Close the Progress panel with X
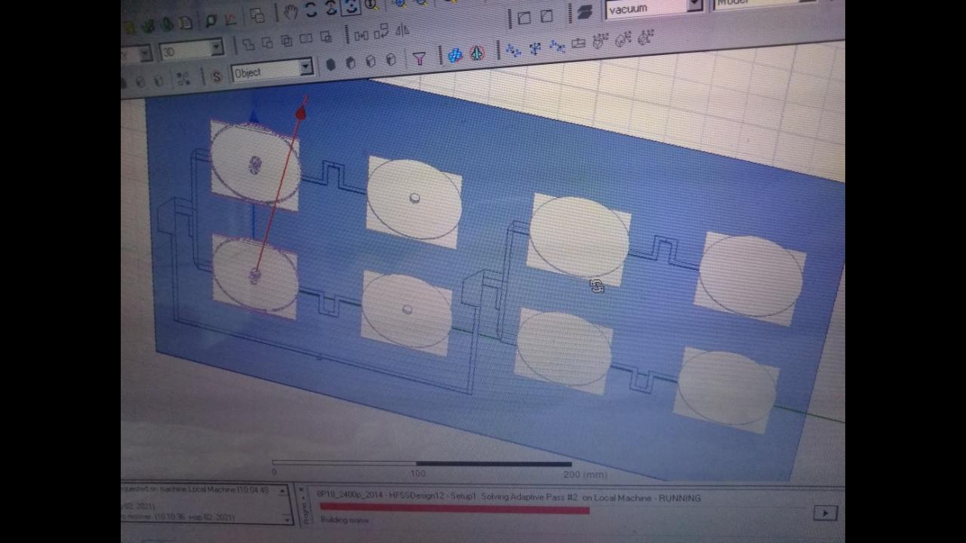 (x=301, y=490)
